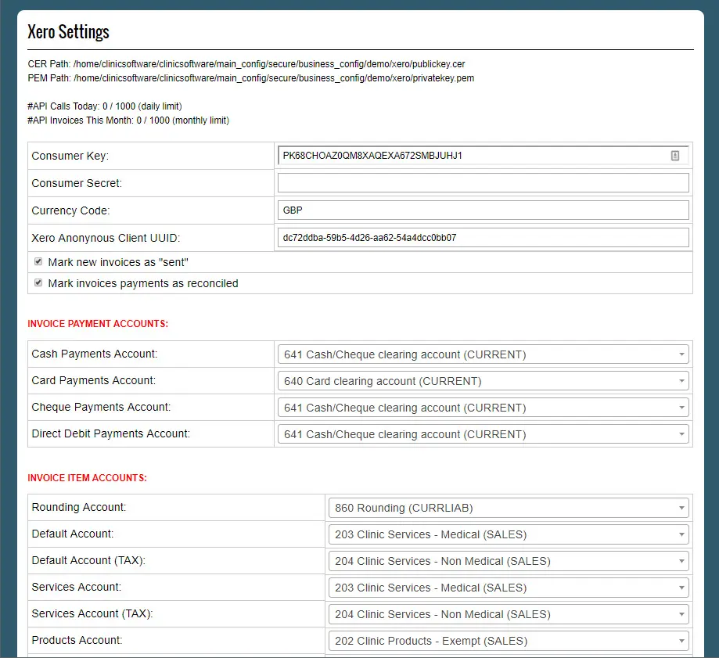Click the PEM Path line
This screenshot has width=719, height=658.
pyautogui.click(x=251, y=78)
